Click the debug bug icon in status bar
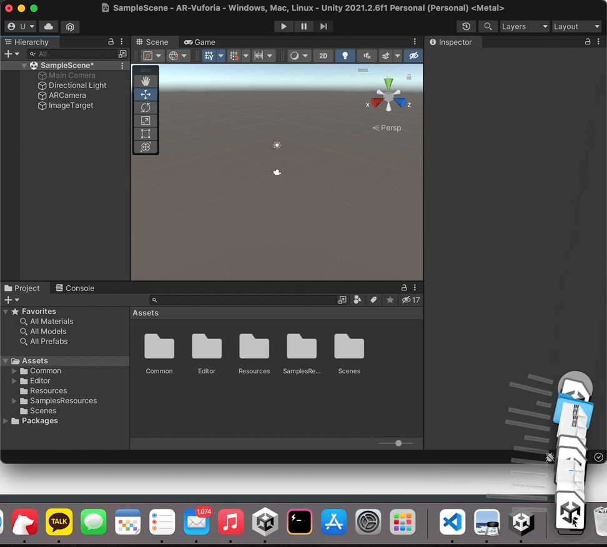Image resolution: width=607 pixels, height=547 pixels. (550, 457)
